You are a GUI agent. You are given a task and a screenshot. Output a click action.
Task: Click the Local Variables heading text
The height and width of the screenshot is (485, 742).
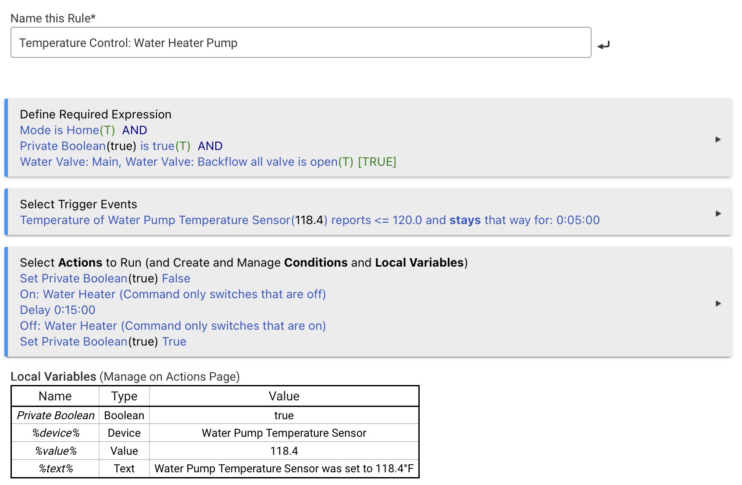[54, 377]
